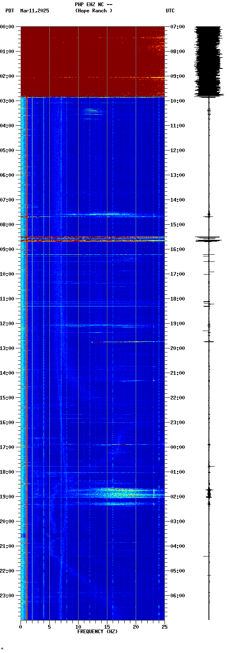Click the thick black seismogram trace beside 08:00 UTC
The height and width of the screenshot is (653, 227).
pos(208,61)
